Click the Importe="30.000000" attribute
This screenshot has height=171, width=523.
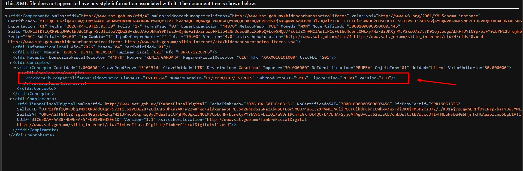click(286, 68)
